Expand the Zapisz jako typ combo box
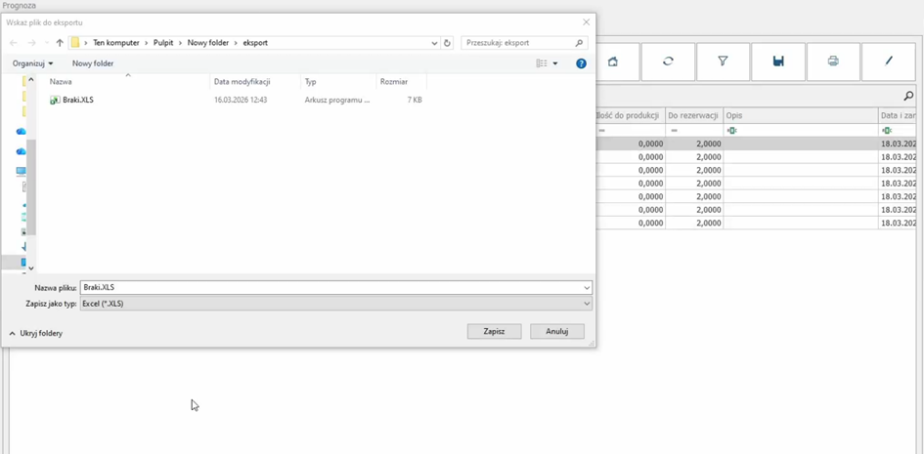The height and width of the screenshot is (454, 924). [x=587, y=304]
